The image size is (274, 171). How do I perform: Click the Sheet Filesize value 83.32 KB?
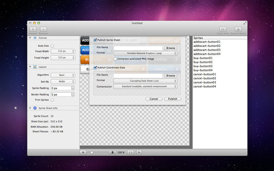point(57,132)
